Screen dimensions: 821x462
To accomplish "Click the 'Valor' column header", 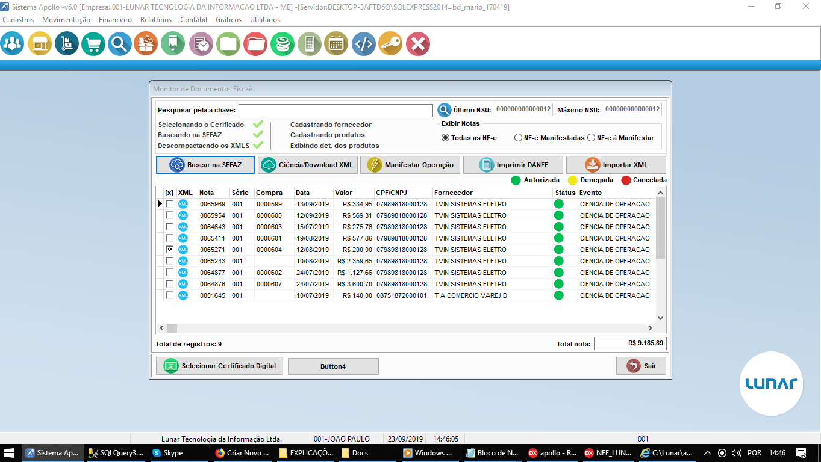I will point(353,192).
